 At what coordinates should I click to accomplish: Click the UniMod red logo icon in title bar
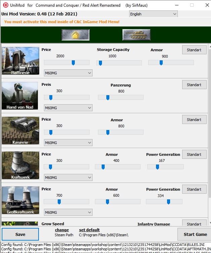click(x=5, y=5)
